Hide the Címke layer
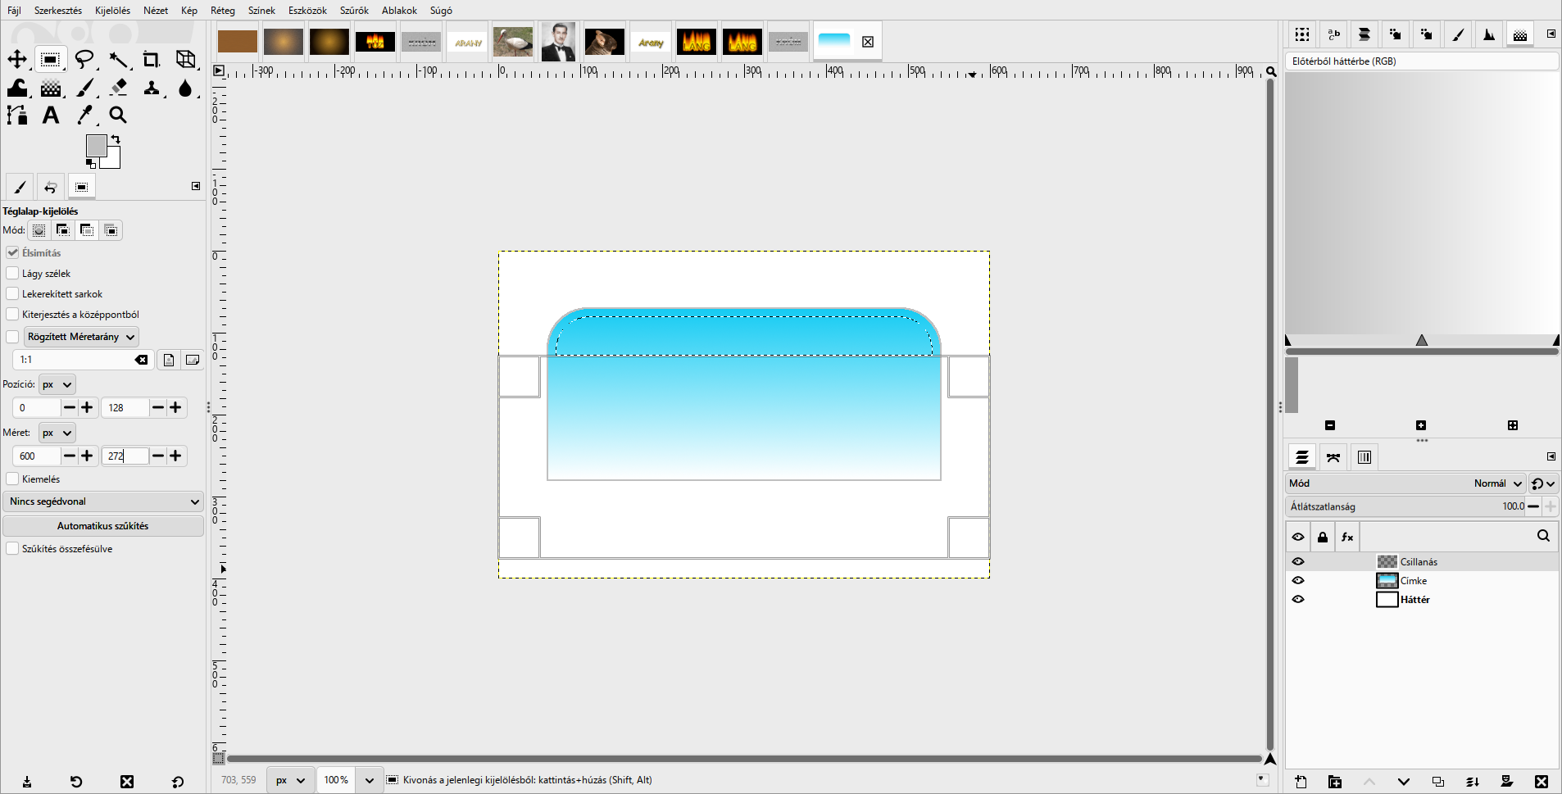 pyautogui.click(x=1298, y=580)
